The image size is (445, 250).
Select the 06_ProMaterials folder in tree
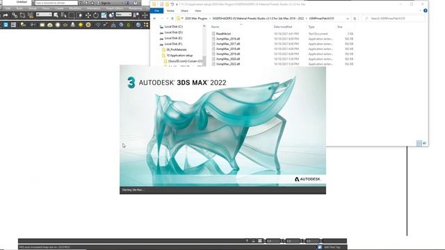pyautogui.click(x=176, y=49)
